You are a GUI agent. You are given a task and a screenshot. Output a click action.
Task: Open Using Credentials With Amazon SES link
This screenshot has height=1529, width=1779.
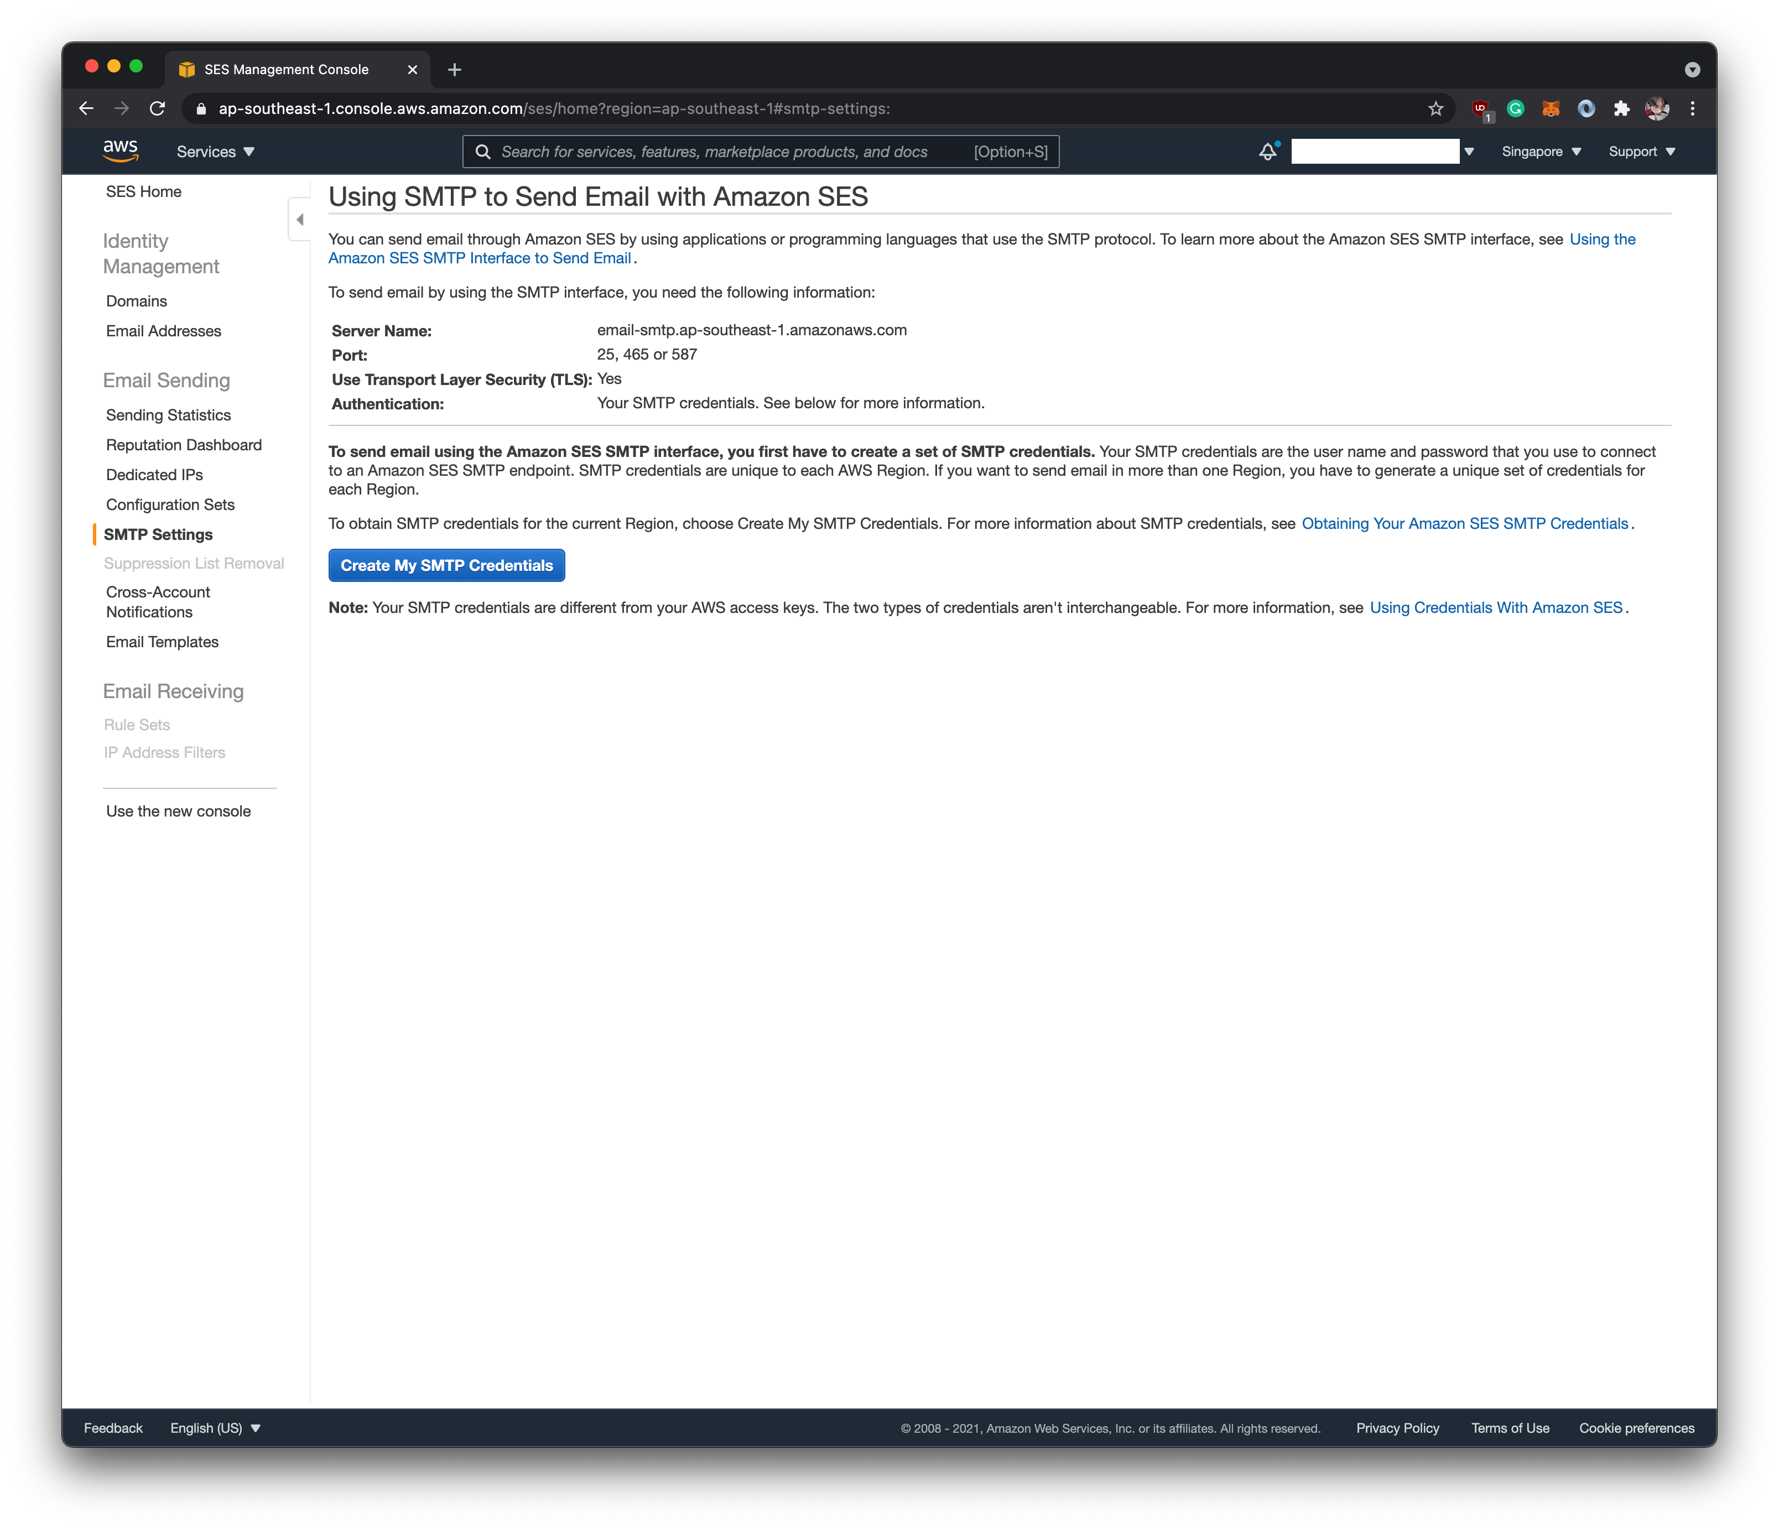pos(1496,608)
